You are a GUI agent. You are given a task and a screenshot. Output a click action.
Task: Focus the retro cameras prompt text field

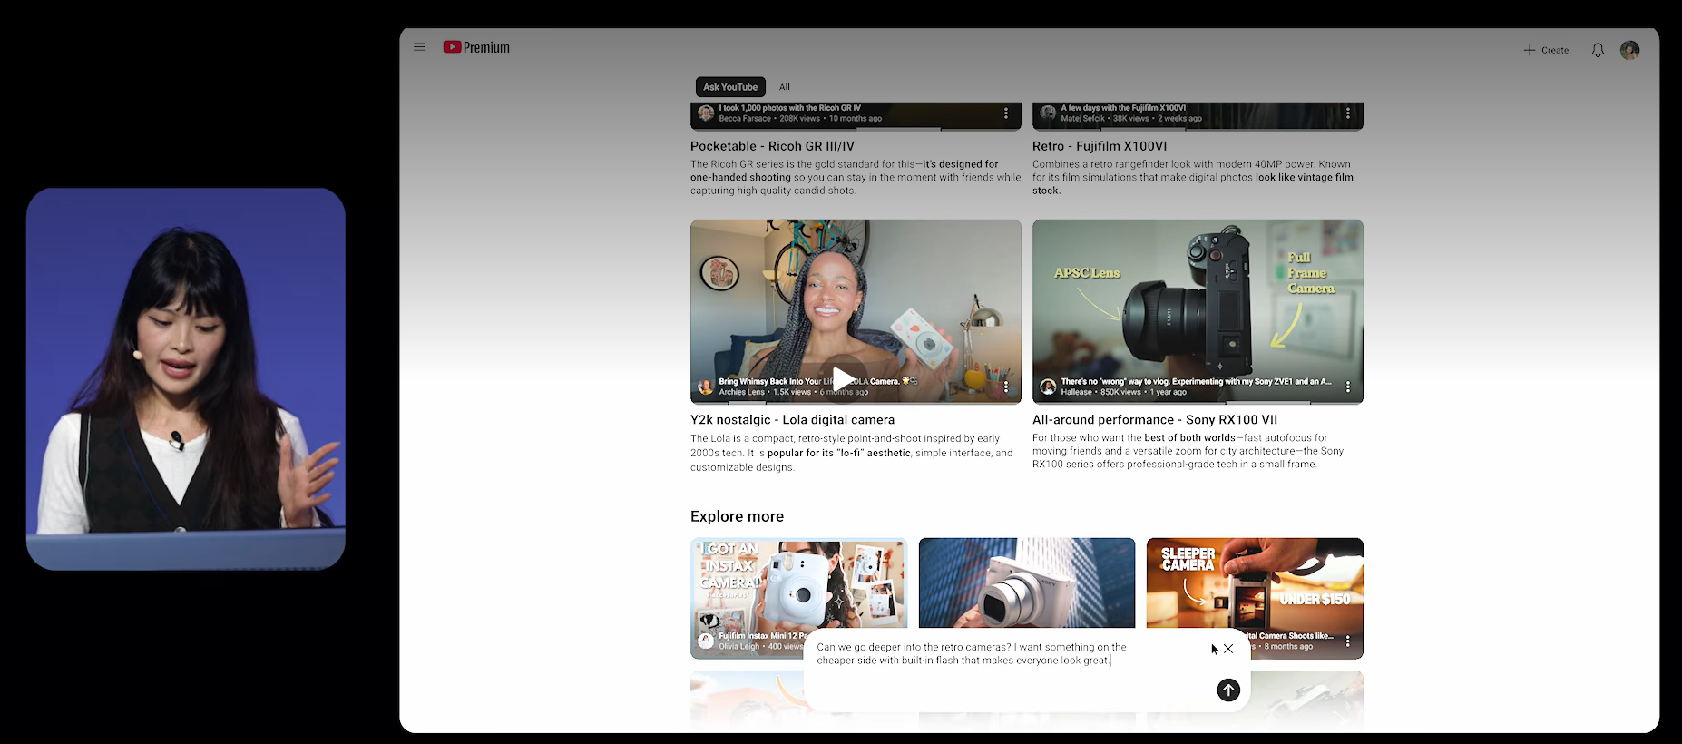[x=971, y=653]
